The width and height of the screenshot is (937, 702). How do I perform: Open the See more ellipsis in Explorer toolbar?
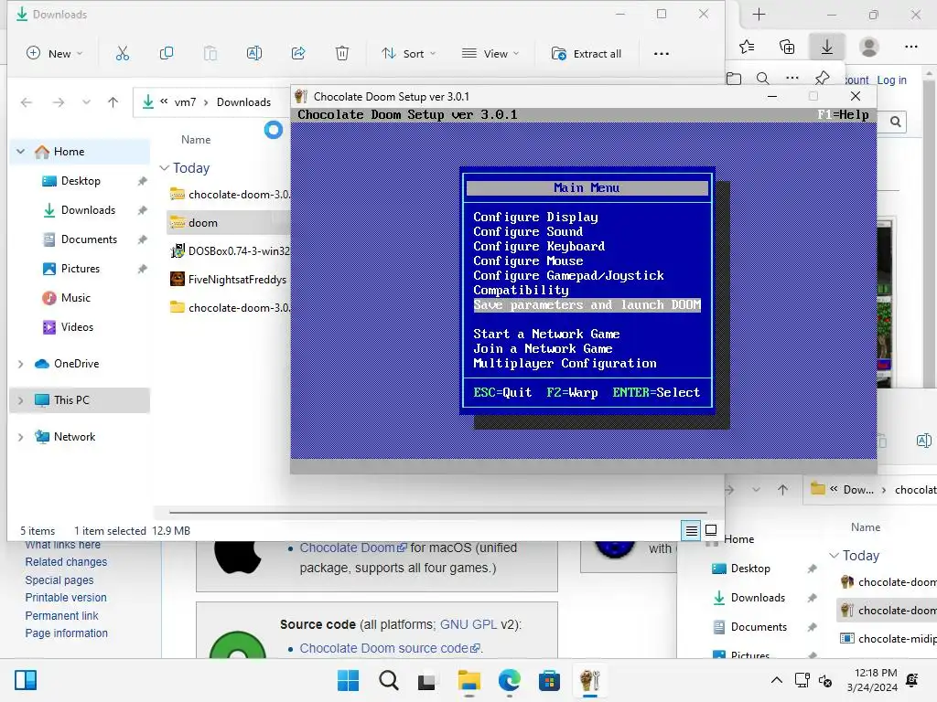[661, 54]
